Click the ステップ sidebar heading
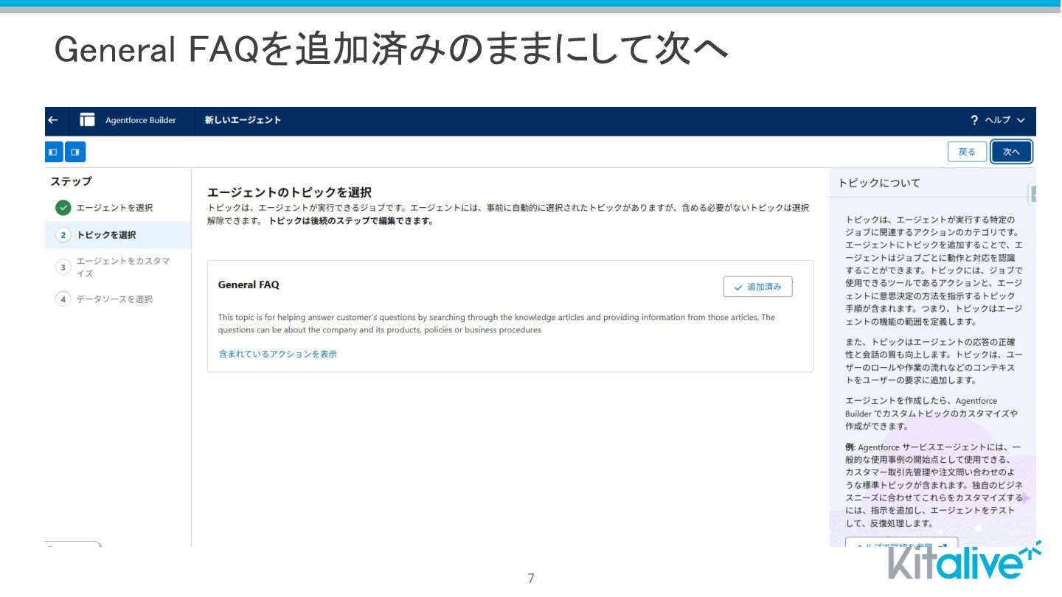1062x597 pixels. 71,181
